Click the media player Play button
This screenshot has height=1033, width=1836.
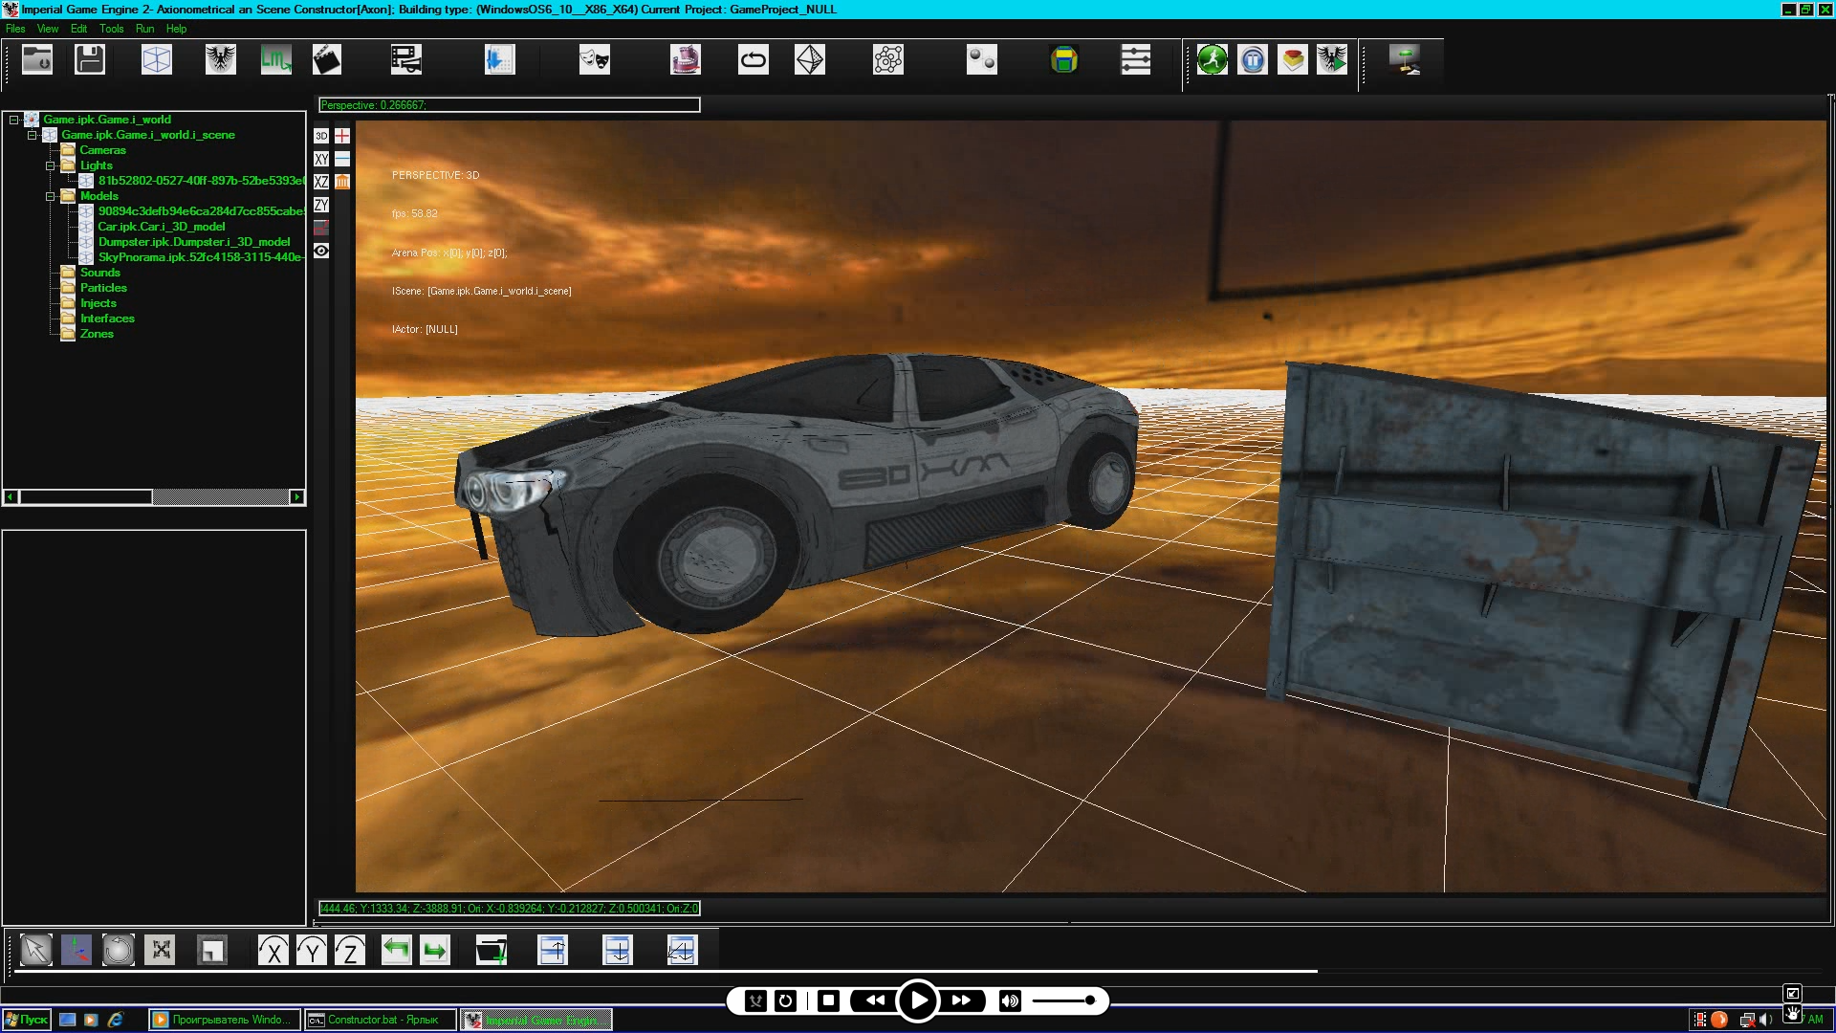pyautogui.click(x=918, y=1000)
